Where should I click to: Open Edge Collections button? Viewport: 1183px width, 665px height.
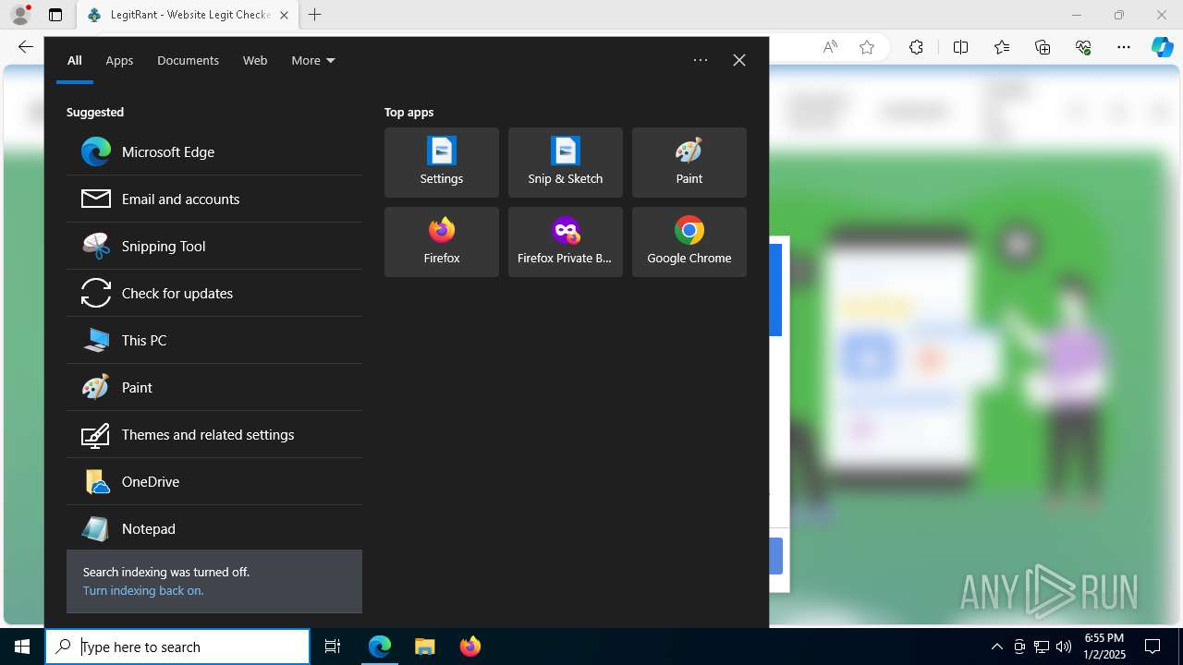click(x=1043, y=47)
